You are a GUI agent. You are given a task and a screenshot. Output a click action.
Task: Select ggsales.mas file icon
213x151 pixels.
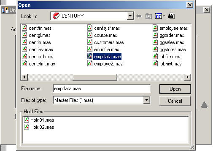click(x=155, y=42)
